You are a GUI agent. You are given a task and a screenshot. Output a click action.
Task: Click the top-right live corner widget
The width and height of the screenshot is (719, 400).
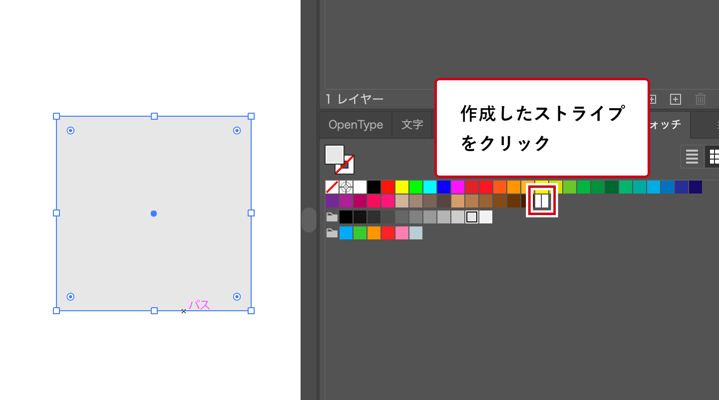click(237, 131)
